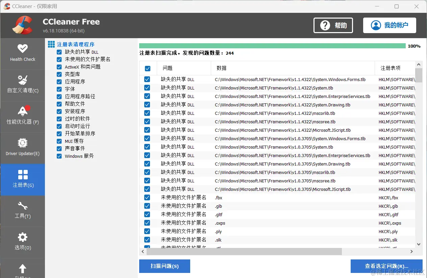Click the vertical scrollbar up arrow
Viewport: 427px width, 278px height.
[419, 65]
